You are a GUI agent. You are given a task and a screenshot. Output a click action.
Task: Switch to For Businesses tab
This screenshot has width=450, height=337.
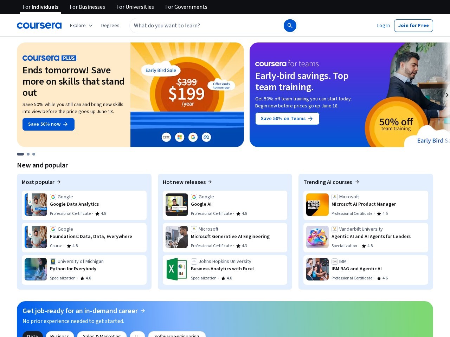(x=87, y=7)
